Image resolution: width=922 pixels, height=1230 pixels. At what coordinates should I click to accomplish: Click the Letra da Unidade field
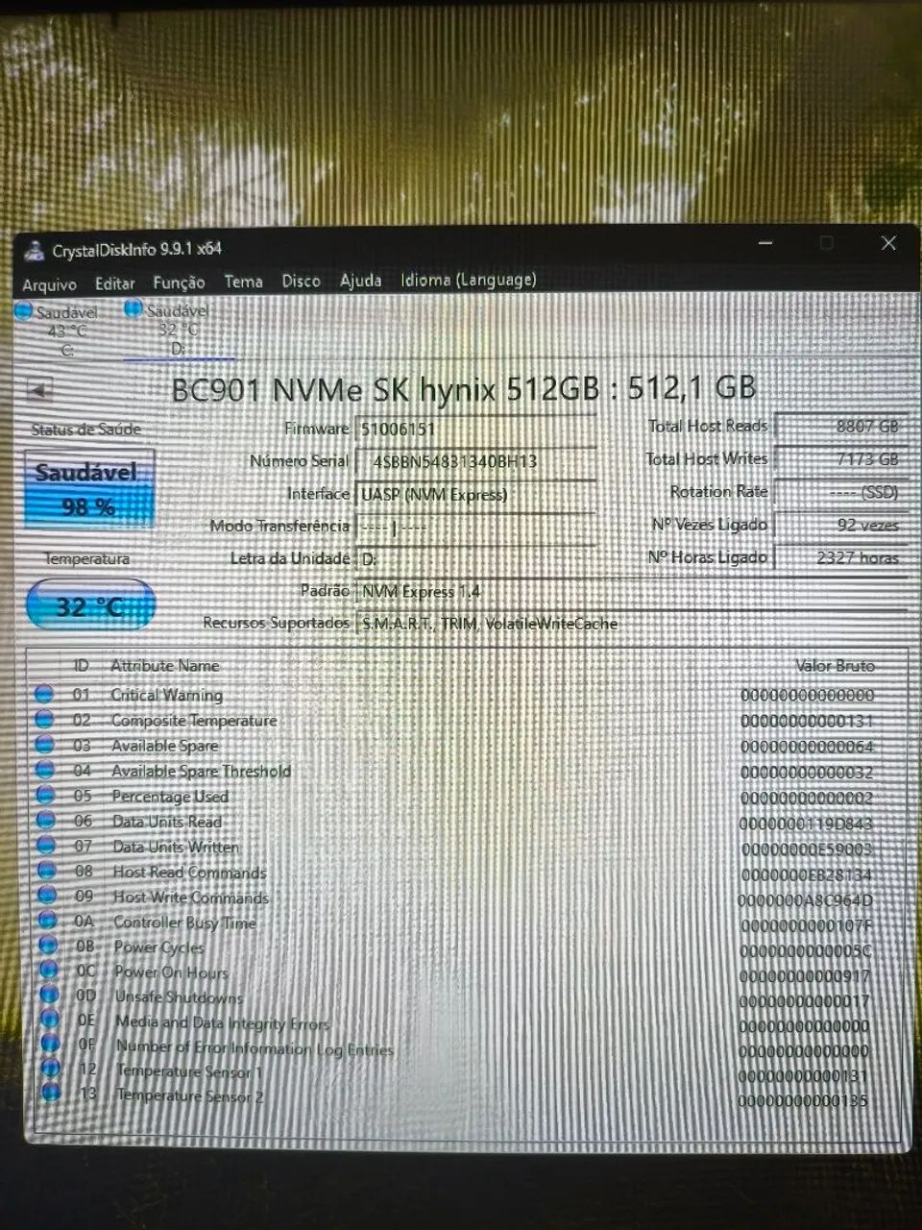click(475, 559)
